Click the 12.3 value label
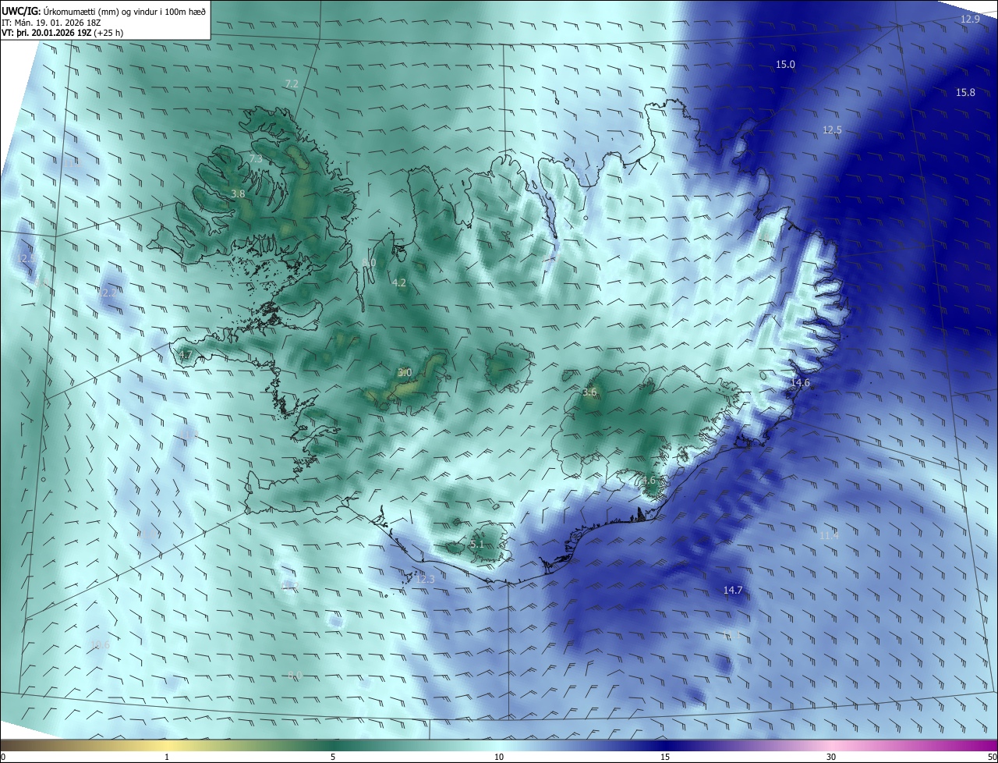 pos(425,579)
